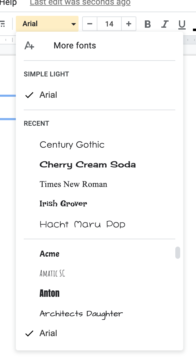This screenshot has height=358, width=196.
Task: Toggle Italic formatting icon
Action: pos(165,24)
